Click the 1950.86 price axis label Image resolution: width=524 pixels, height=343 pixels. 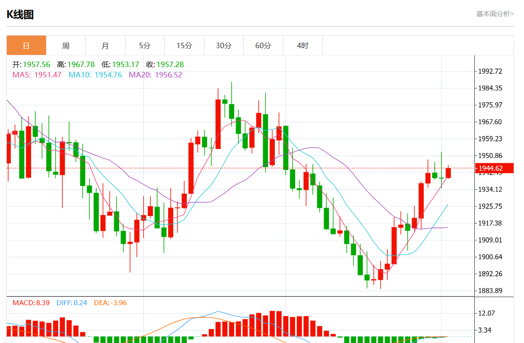[x=490, y=156]
